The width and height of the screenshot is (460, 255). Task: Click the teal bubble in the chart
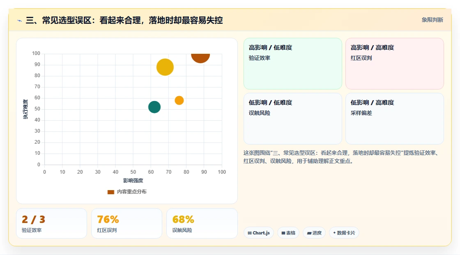[x=154, y=107]
